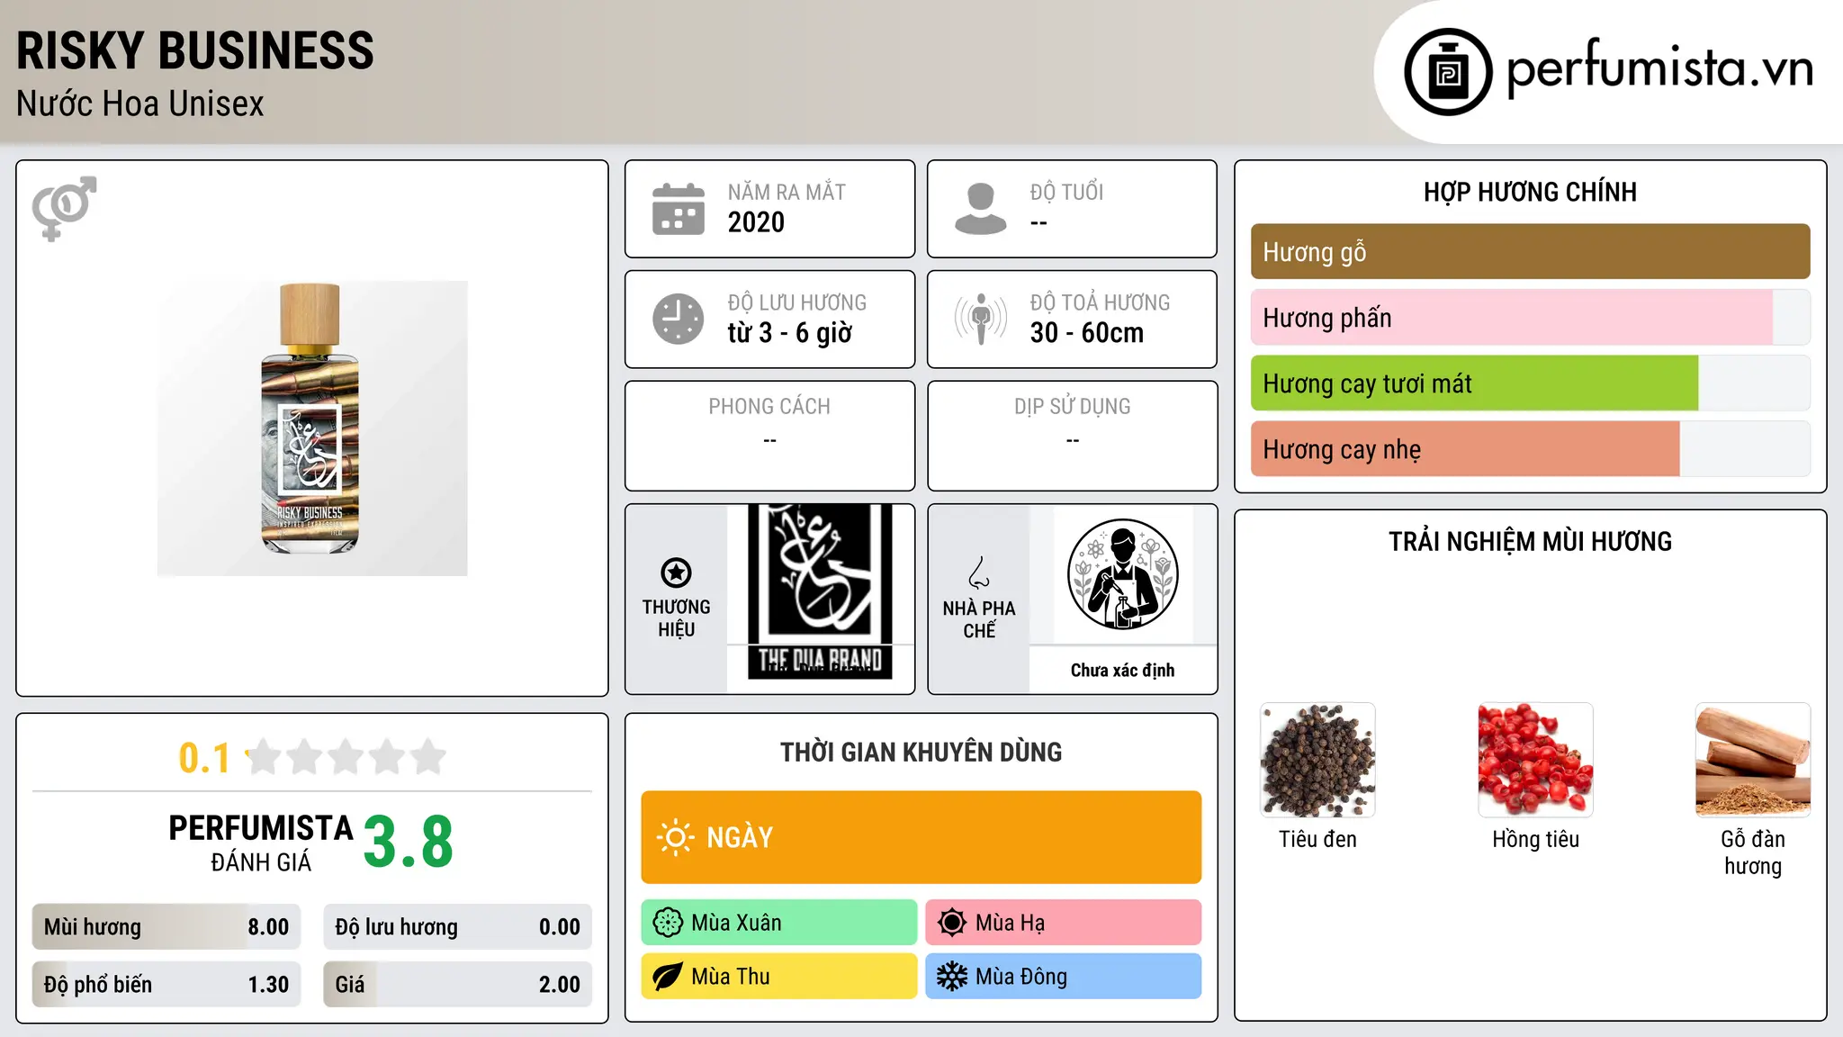Image resolution: width=1843 pixels, height=1037 pixels.
Task: Click the calendar icon beside Năm ra mắt
Action: click(x=679, y=209)
